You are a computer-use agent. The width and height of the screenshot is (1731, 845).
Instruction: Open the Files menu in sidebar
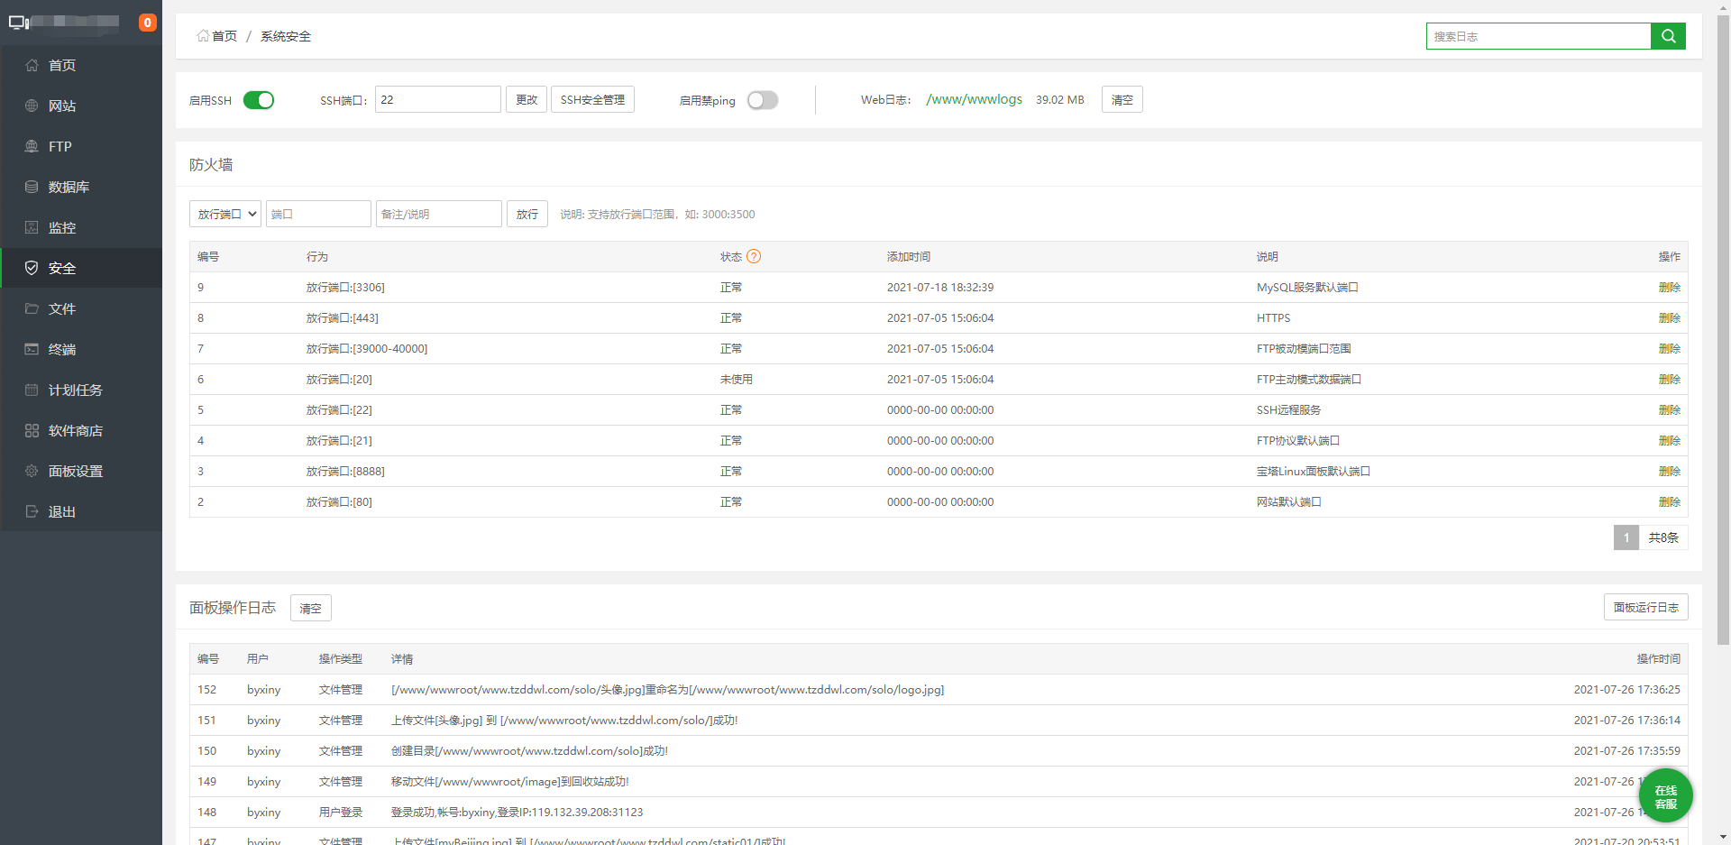[x=61, y=308]
